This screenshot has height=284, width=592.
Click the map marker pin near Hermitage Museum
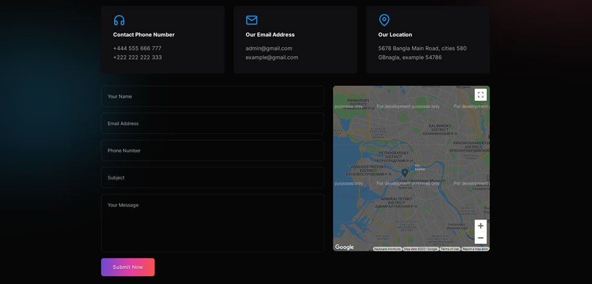pyautogui.click(x=405, y=173)
